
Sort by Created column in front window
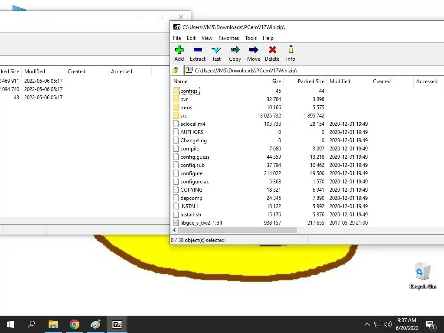[x=392, y=82]
